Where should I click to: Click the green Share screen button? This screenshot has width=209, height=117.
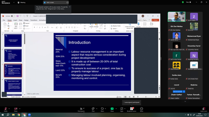click(x=112, y=110)
